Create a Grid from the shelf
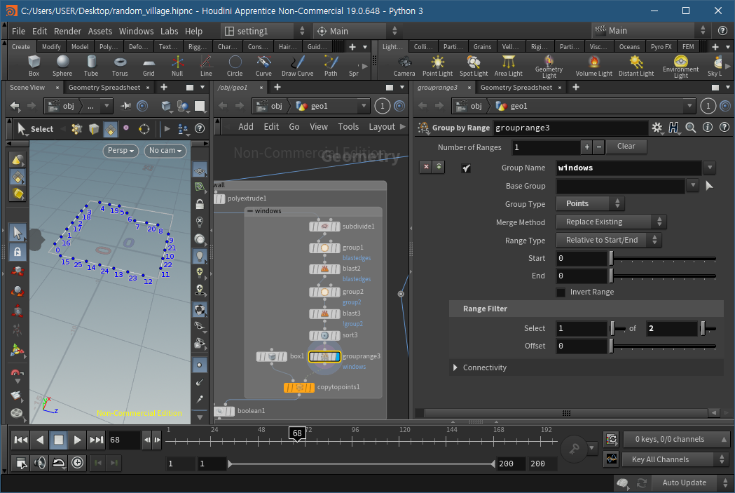 point(149,65)
